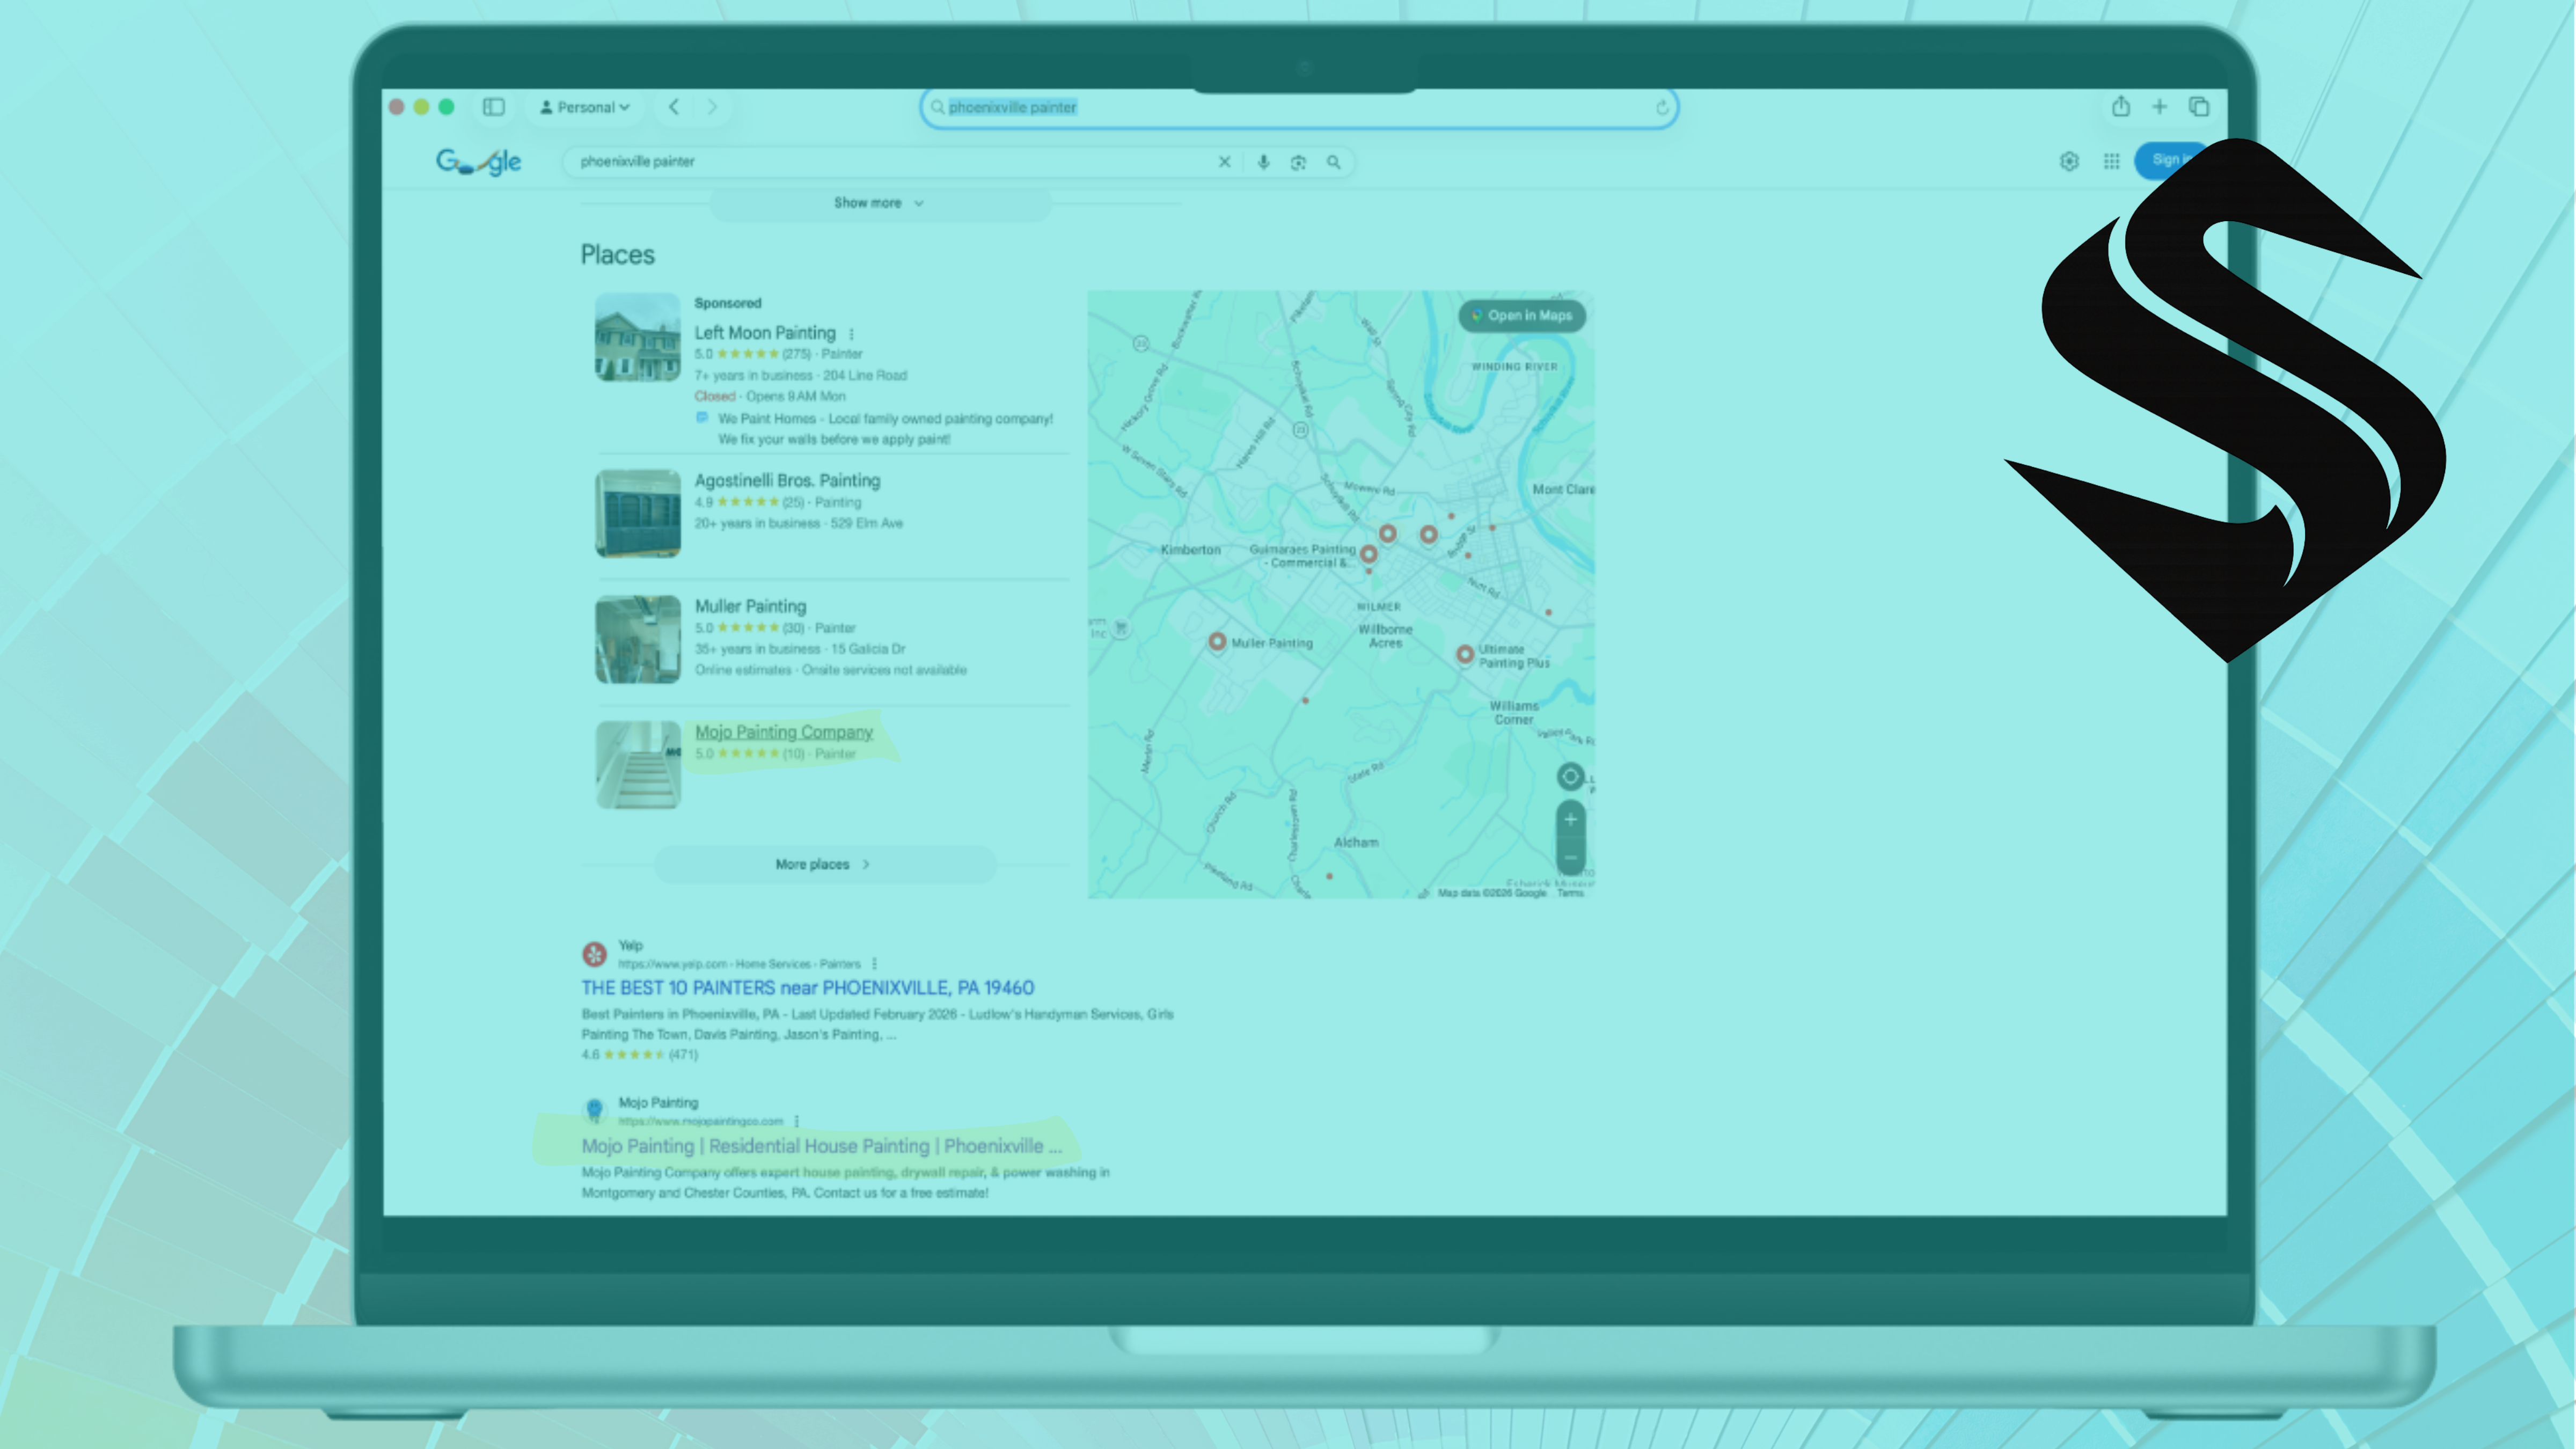The image size is (2576, 1449).
Task: Open the map Terms link
Action: click(x=1570, y=893)
